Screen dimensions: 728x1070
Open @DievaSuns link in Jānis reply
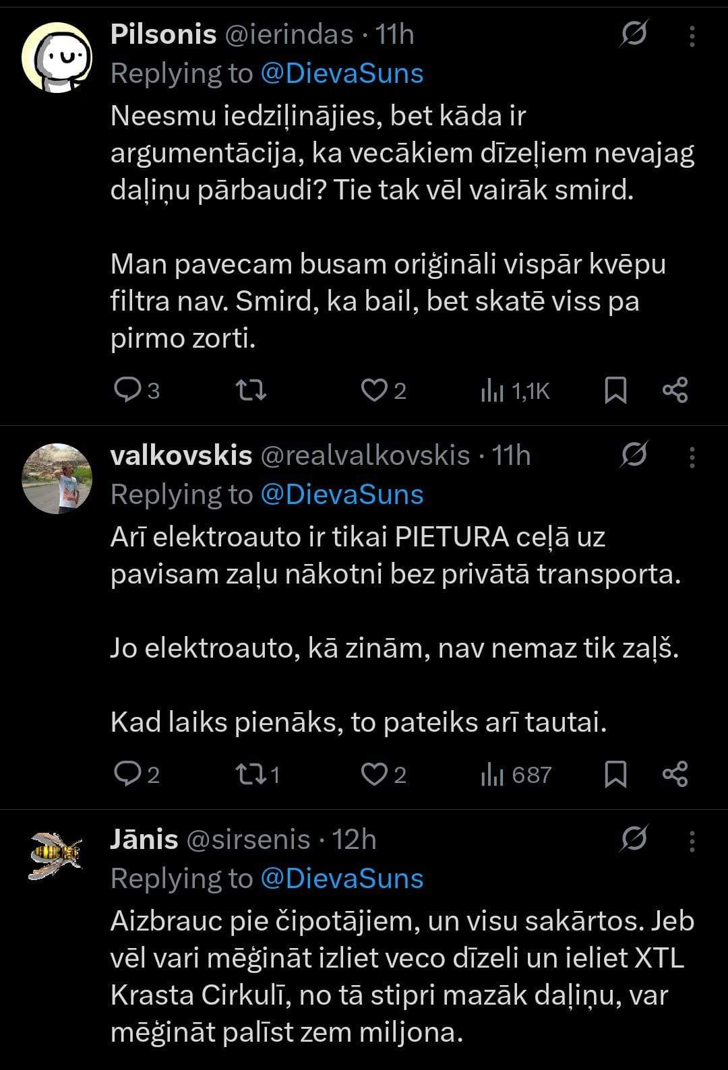click(x=342, y=879)
